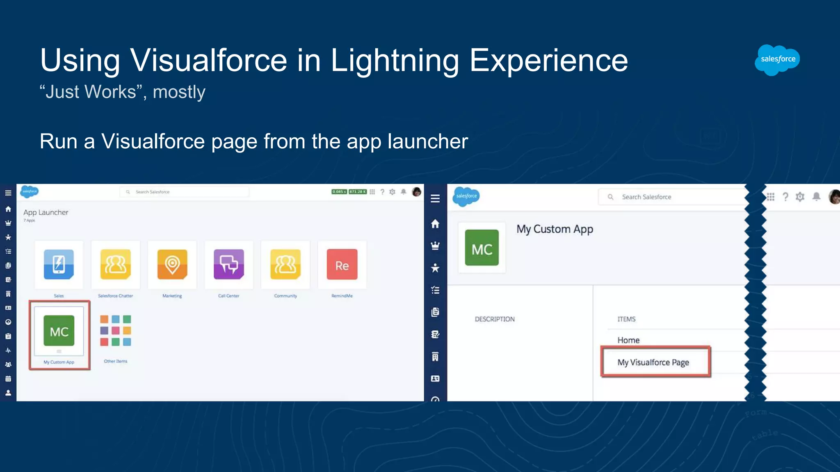Open Feed pulse icon in App Launcher sidebar
Viewport: 840px width, 472px height.
pos(8,350)
